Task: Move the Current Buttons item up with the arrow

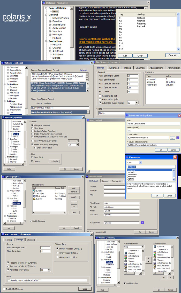Action: tap(164, 277)
